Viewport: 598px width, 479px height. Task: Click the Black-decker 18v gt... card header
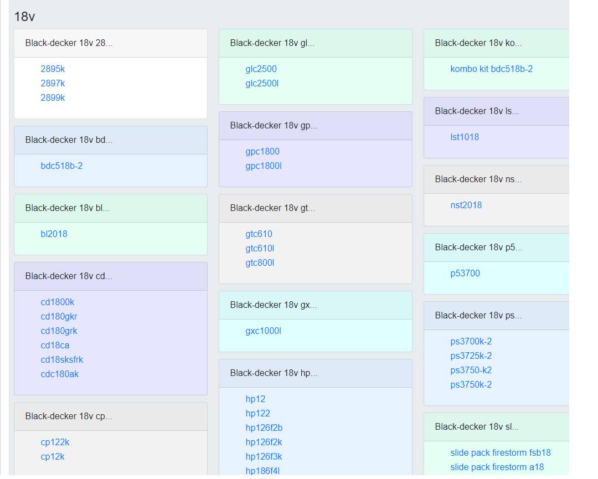316,208
